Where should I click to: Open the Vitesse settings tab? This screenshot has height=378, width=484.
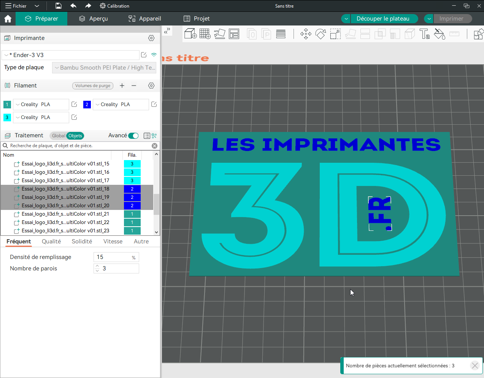(x=113, y=241)
